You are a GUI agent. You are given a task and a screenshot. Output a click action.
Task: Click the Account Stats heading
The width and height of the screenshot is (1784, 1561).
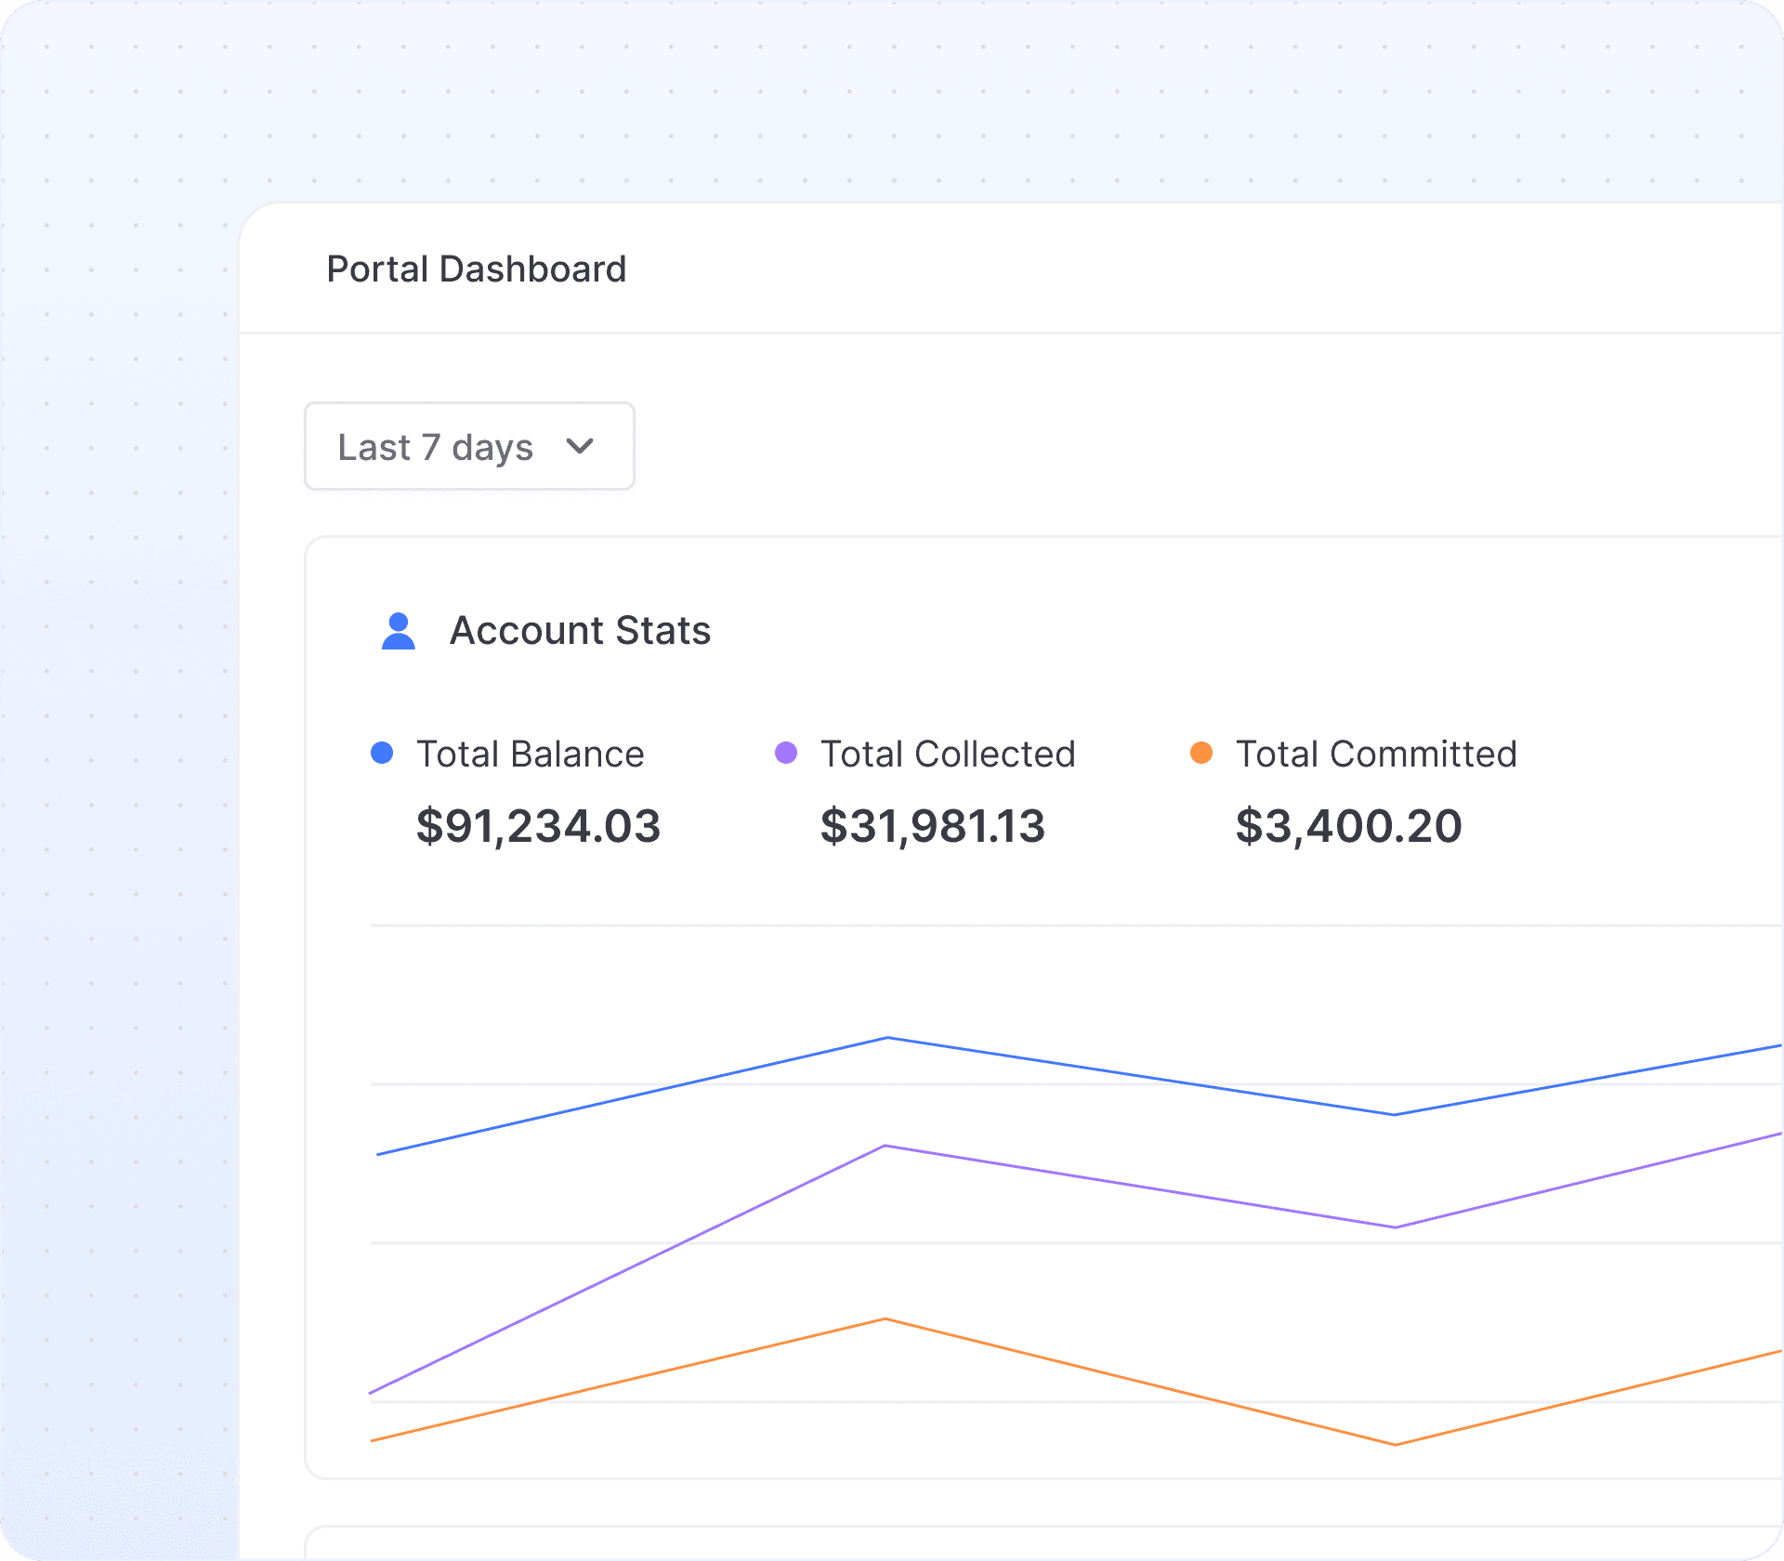point(580,631)
